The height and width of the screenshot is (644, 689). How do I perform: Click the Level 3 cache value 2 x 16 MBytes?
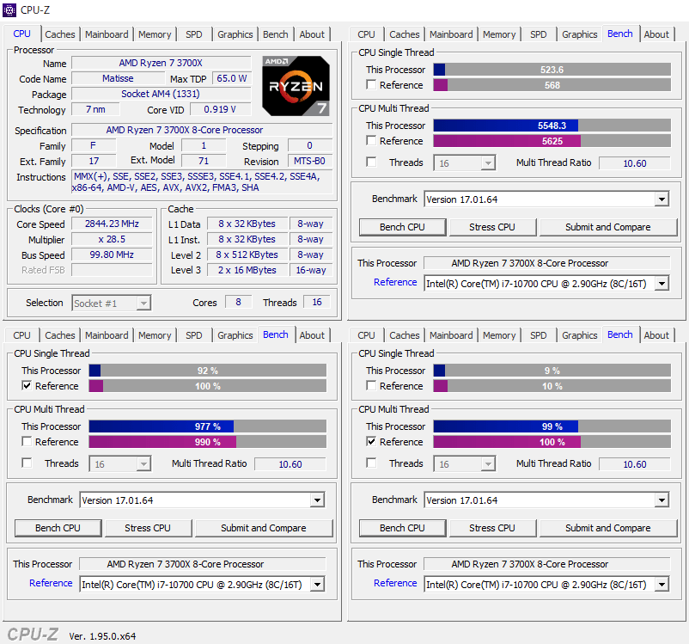pyautogui.click(x=247, y=270)
